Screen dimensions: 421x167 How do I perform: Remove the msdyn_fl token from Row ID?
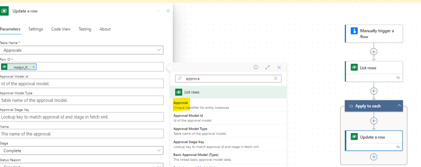[x=33, y=67]
